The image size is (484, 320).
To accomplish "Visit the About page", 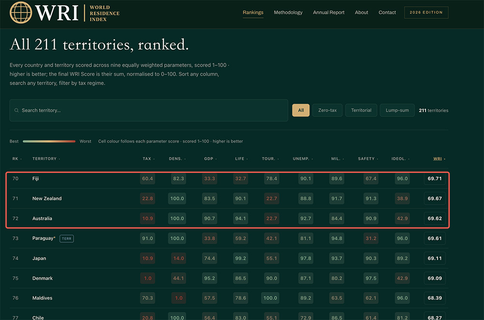I will [x=362, y=13].
